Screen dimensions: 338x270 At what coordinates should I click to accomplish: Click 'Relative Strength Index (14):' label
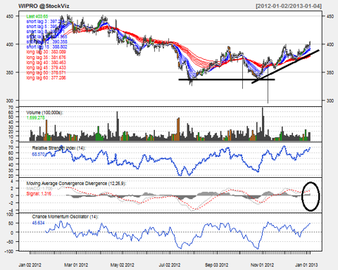59,148
